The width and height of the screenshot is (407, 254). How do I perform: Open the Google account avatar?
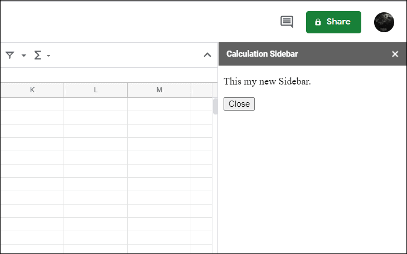384,22
